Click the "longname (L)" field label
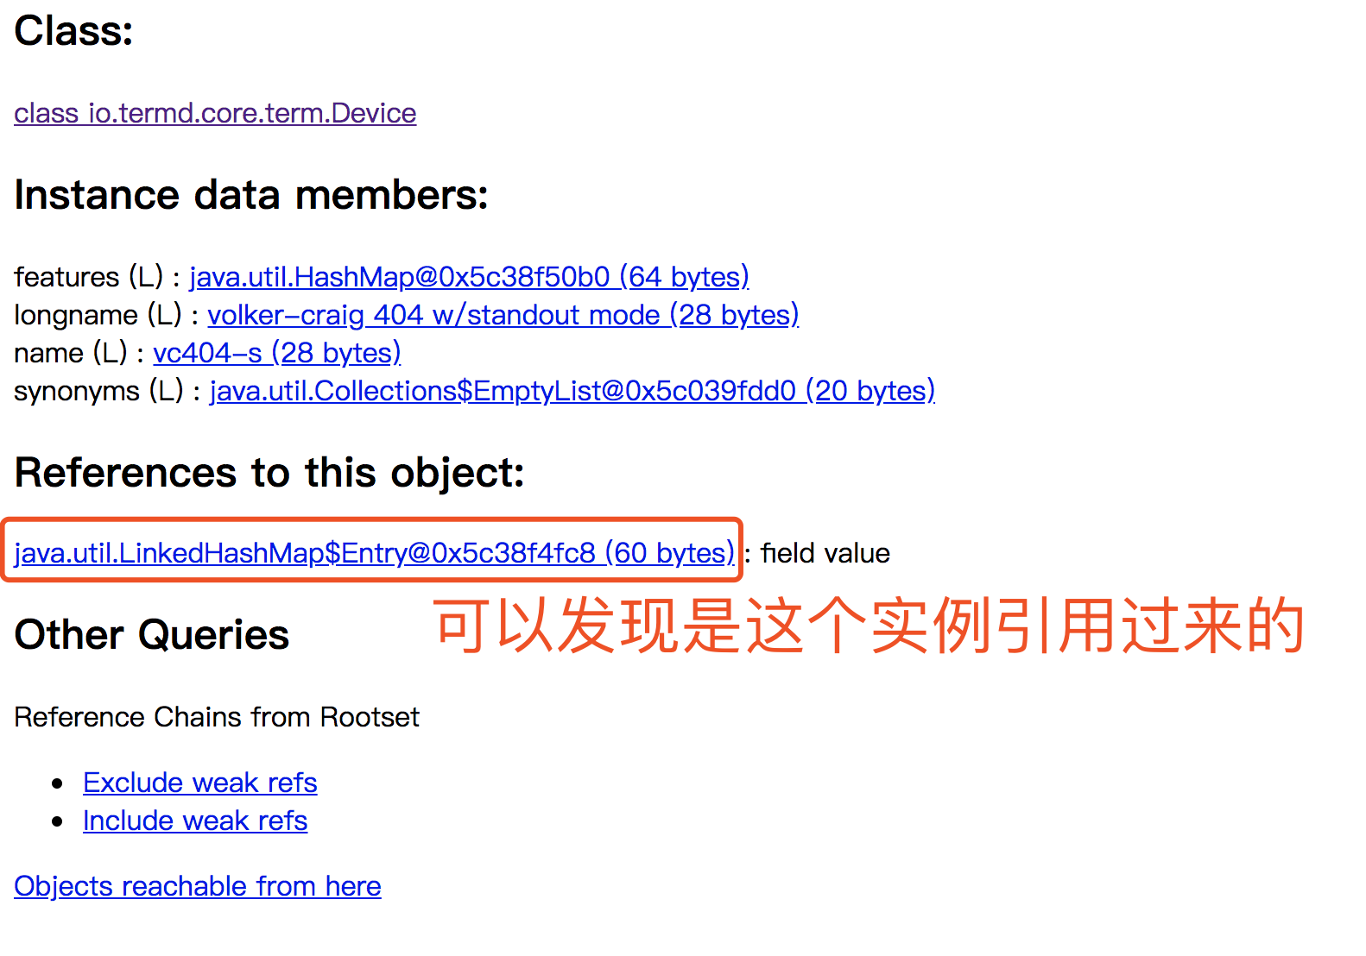Screen dimensions: 1366x956 tap(98, 315)
